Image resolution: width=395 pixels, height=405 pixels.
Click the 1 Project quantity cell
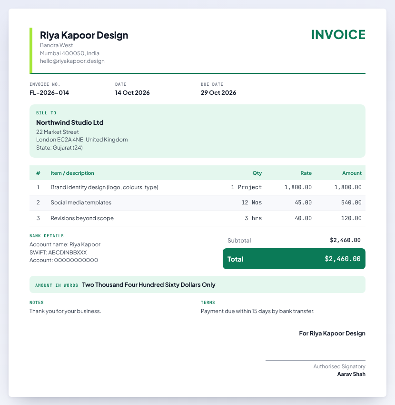[247, 187]
